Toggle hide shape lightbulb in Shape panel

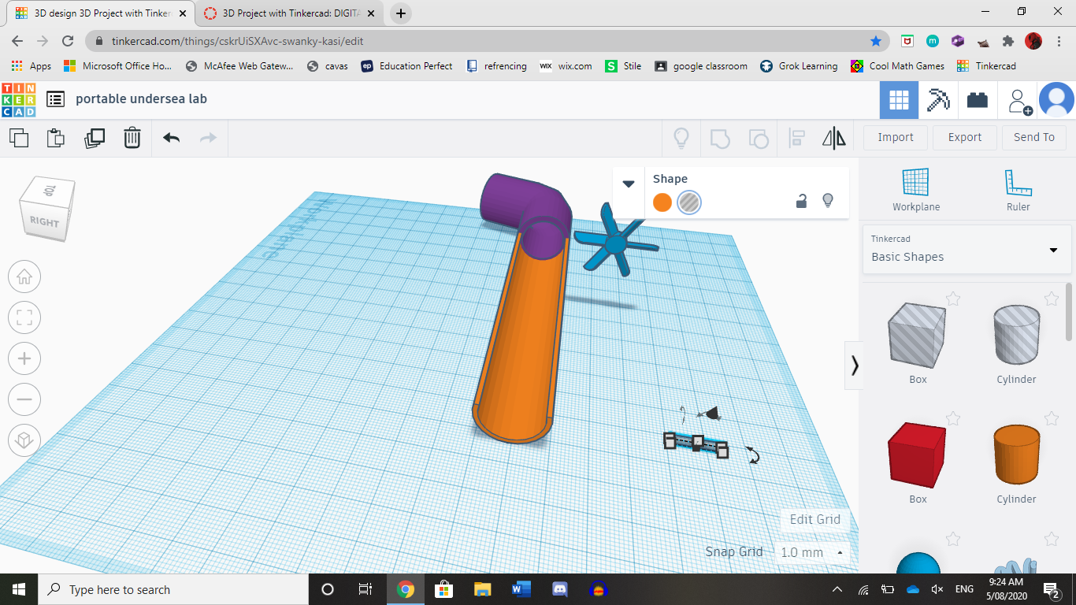pos(828,201)
